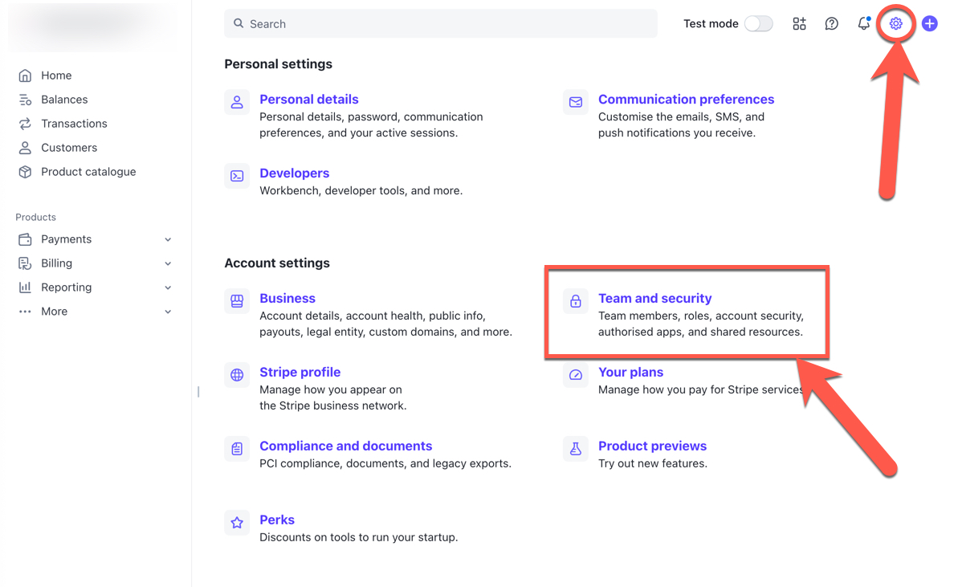Click the Home icon in sidebar
Viewport: 954px width, 587px height.
point(25,75)
